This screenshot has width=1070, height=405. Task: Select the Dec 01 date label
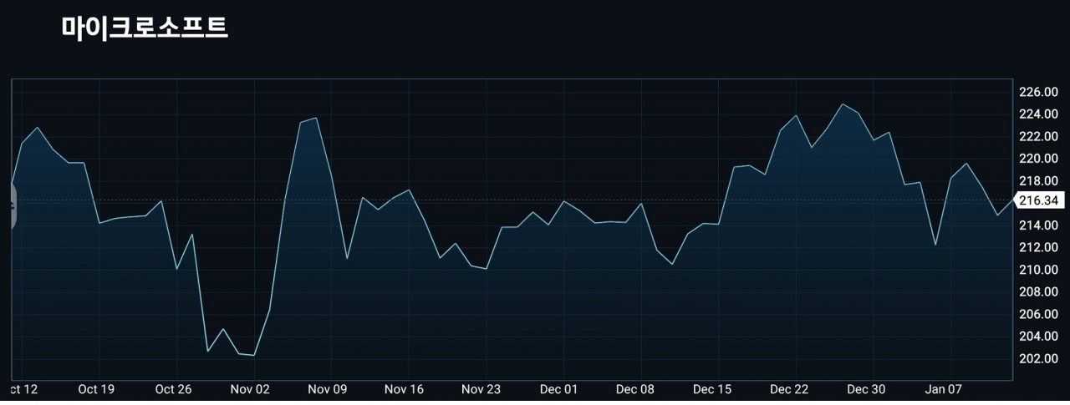click(559, 389)
